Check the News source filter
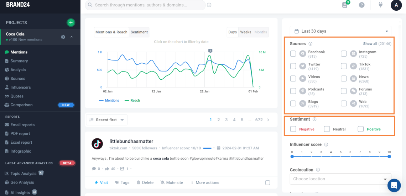The height and width of the screenshot is (196, 406). (344, 78)
